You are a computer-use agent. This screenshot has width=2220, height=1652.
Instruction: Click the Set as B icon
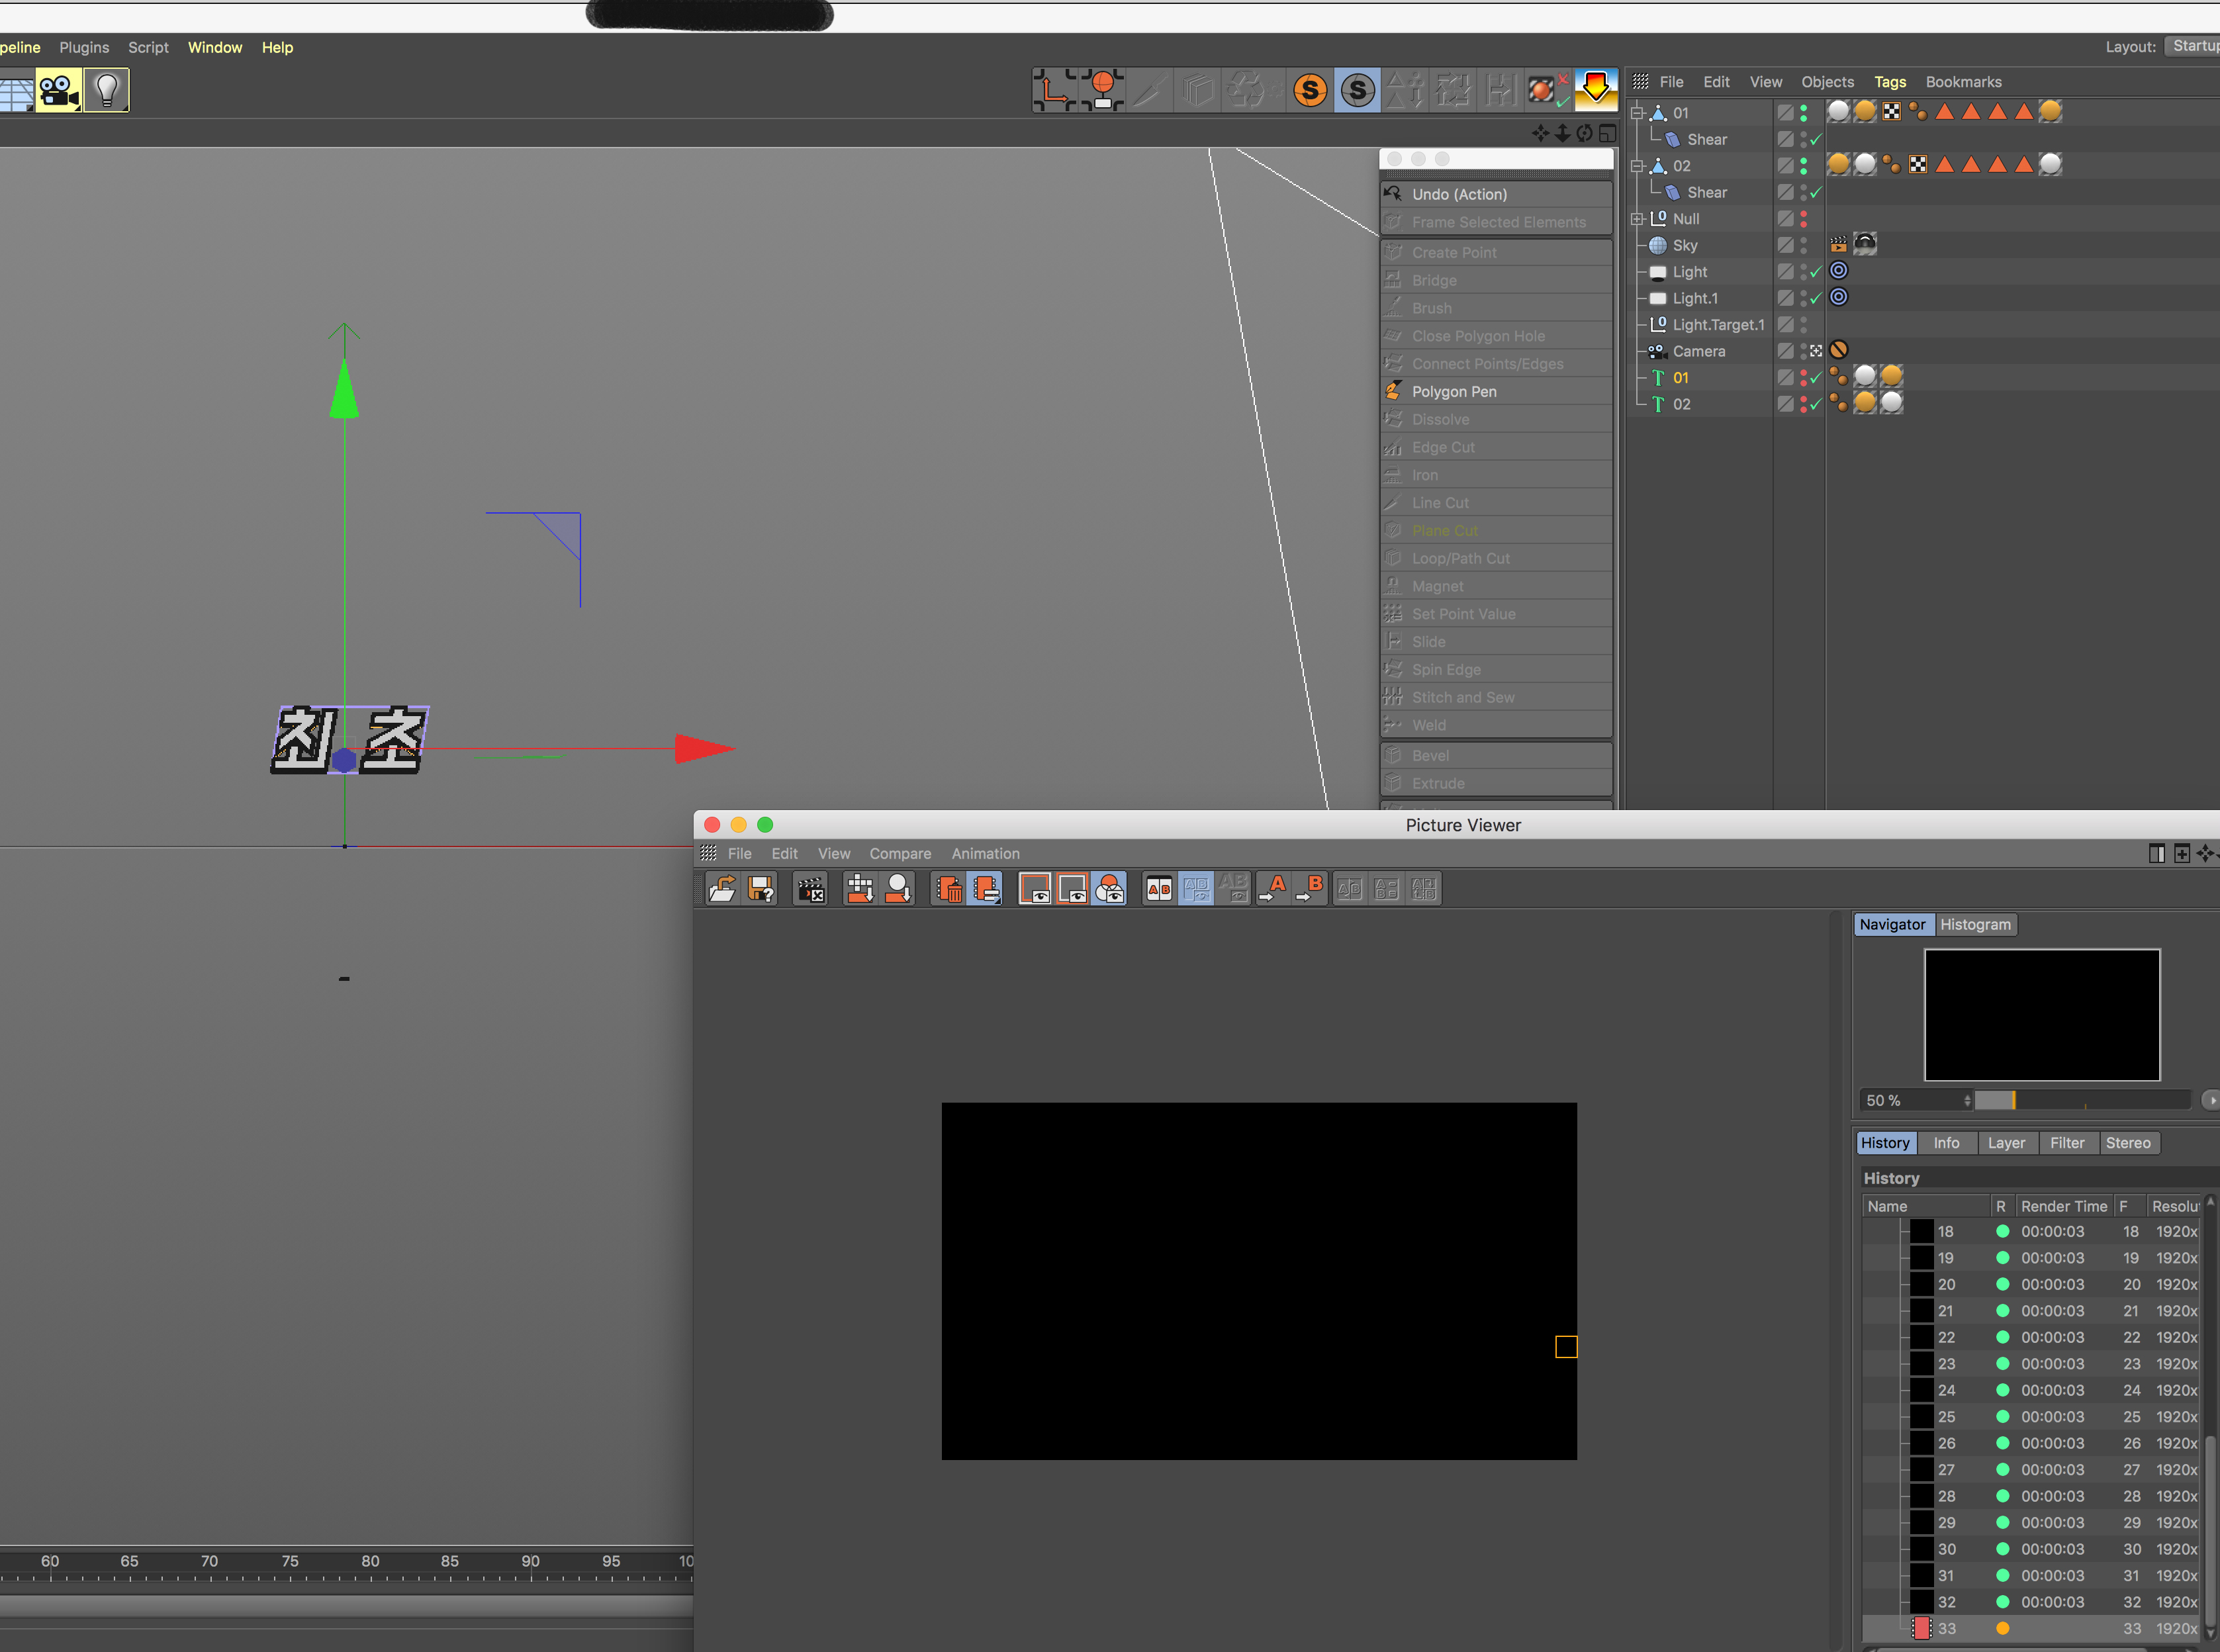[x=1310, y=888]
